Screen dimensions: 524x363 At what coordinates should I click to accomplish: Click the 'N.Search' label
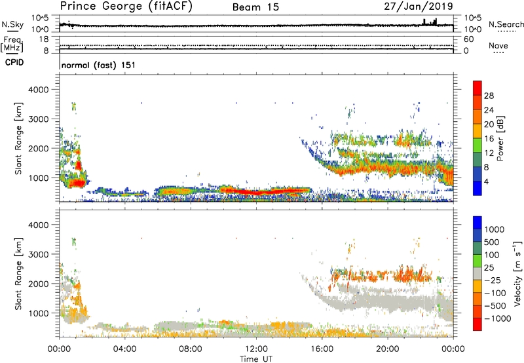506,24
